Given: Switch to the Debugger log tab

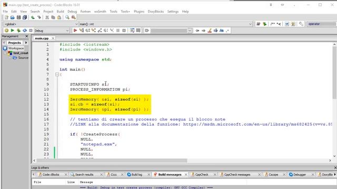Looking at the screenshot, I should [300, 174].
